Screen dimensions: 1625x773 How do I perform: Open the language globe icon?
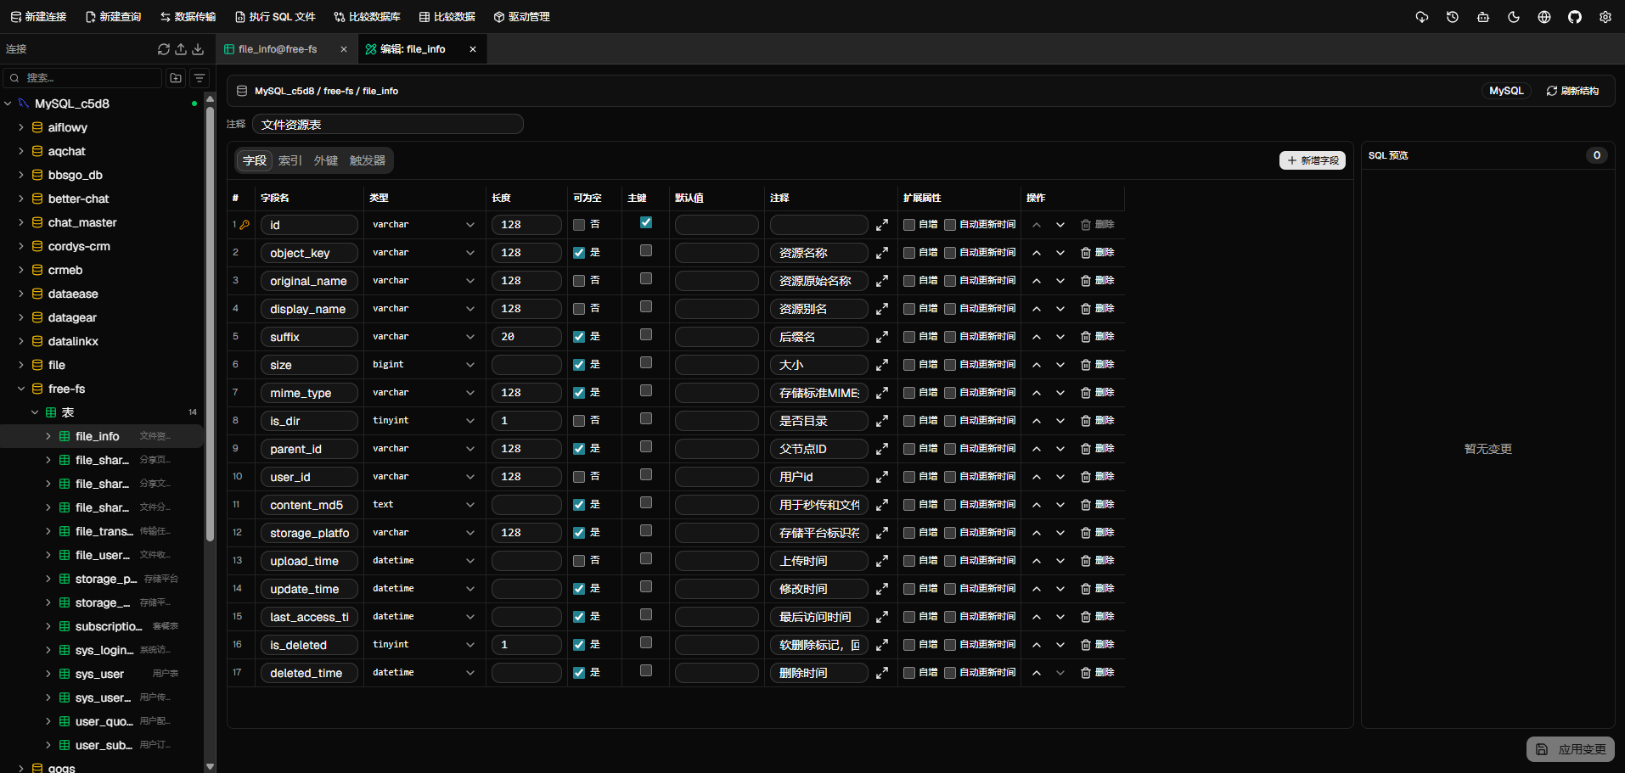point(1544,17)
